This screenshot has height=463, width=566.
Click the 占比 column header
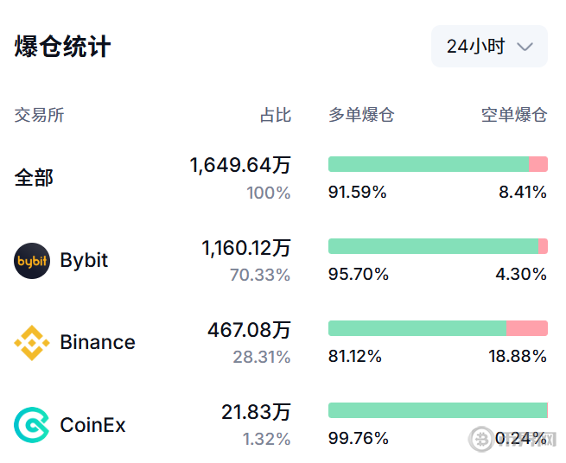point(276,115)
